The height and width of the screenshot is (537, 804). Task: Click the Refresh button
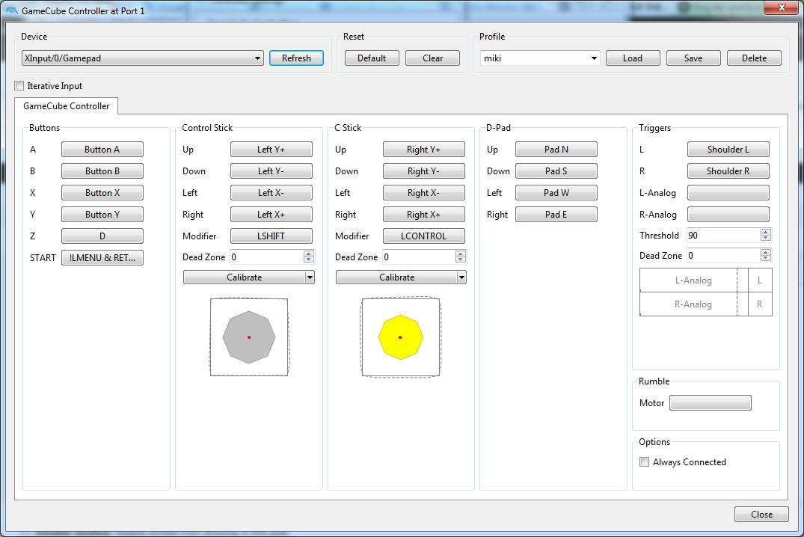[x=296, y=58]
